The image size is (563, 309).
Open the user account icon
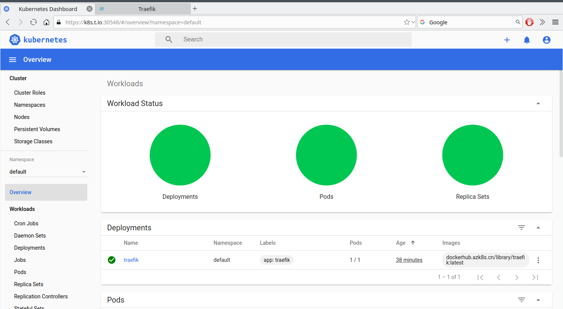[547, 40]
